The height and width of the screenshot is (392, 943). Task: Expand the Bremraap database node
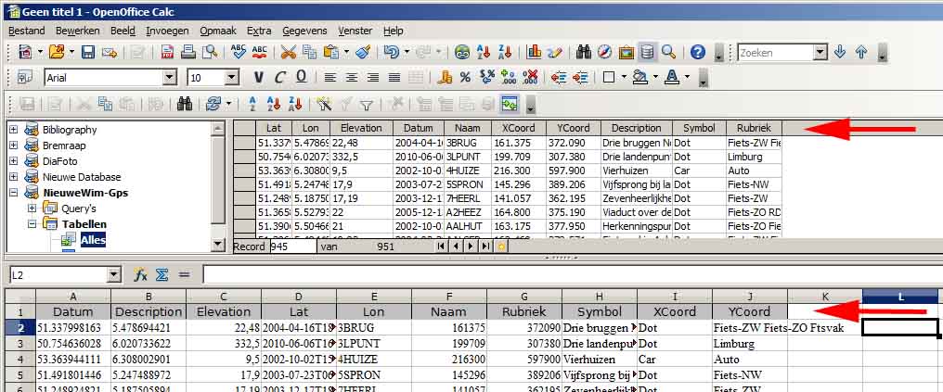coord(14,145)
